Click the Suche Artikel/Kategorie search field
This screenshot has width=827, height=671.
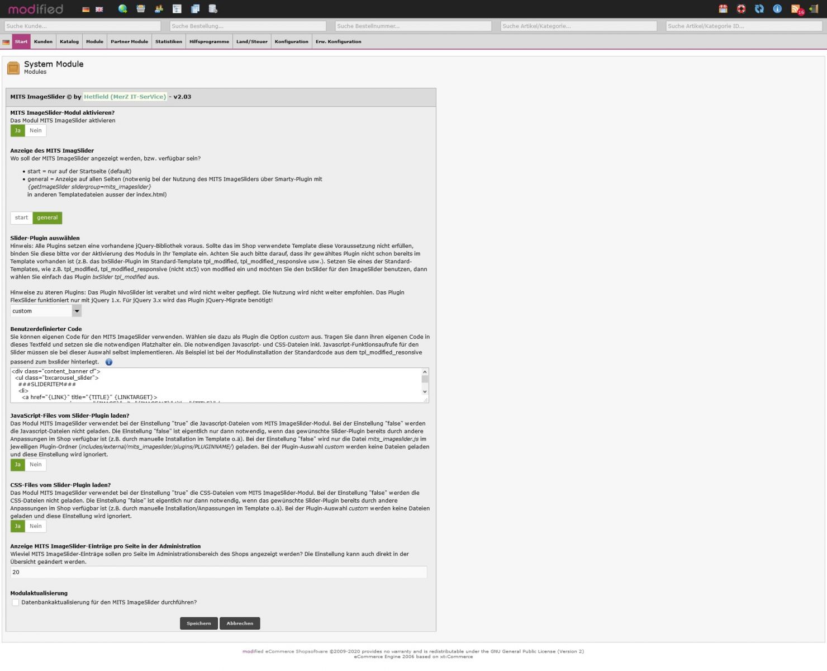tap(579, 26)
